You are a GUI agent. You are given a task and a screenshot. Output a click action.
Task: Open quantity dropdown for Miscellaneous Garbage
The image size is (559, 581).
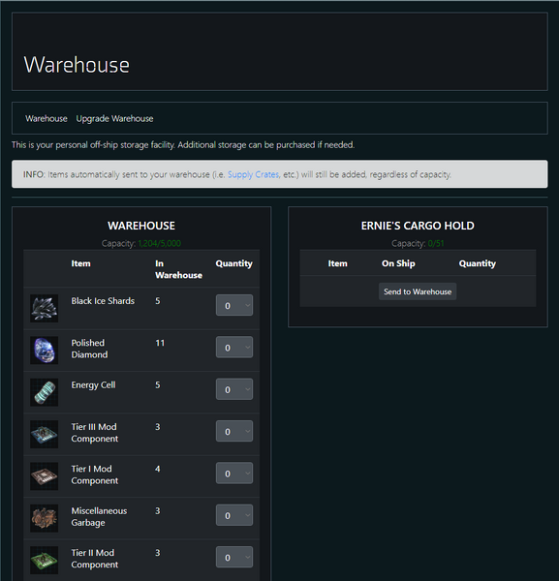coord(234,515)
